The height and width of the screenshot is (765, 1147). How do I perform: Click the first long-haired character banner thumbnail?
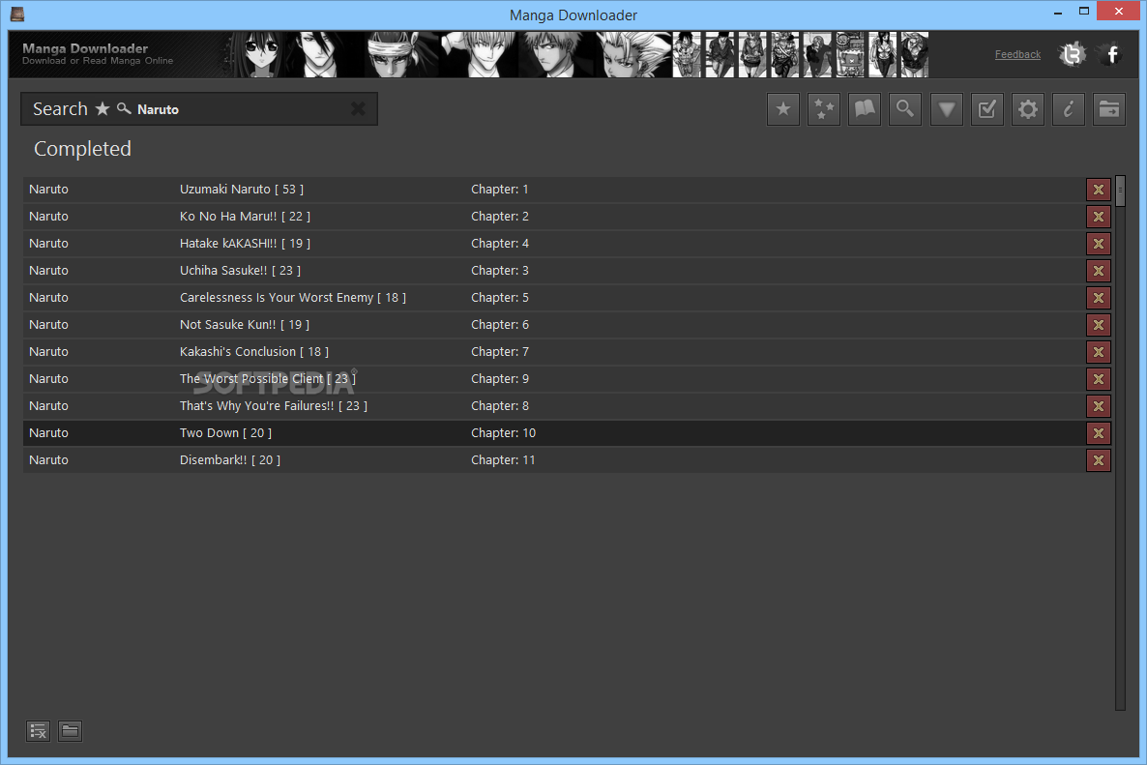[x=260, y=54]
